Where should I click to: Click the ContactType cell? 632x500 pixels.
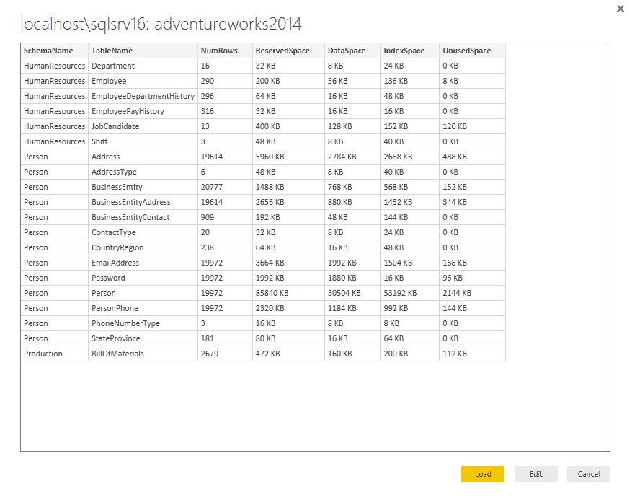point(143,232)
